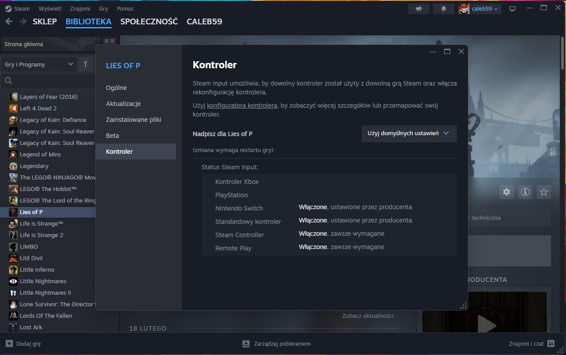Image resolution: width=566 pixels, height=355 pixels.
Task: Switch to the SPOŁECZNOŚĆ tab
Action: 149,21
